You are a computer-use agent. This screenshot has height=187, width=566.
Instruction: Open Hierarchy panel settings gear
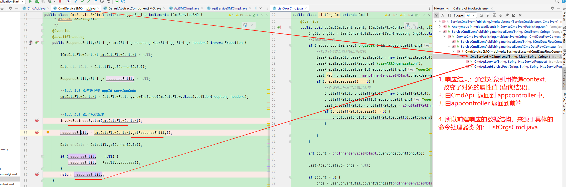click(x=552, y=8)
